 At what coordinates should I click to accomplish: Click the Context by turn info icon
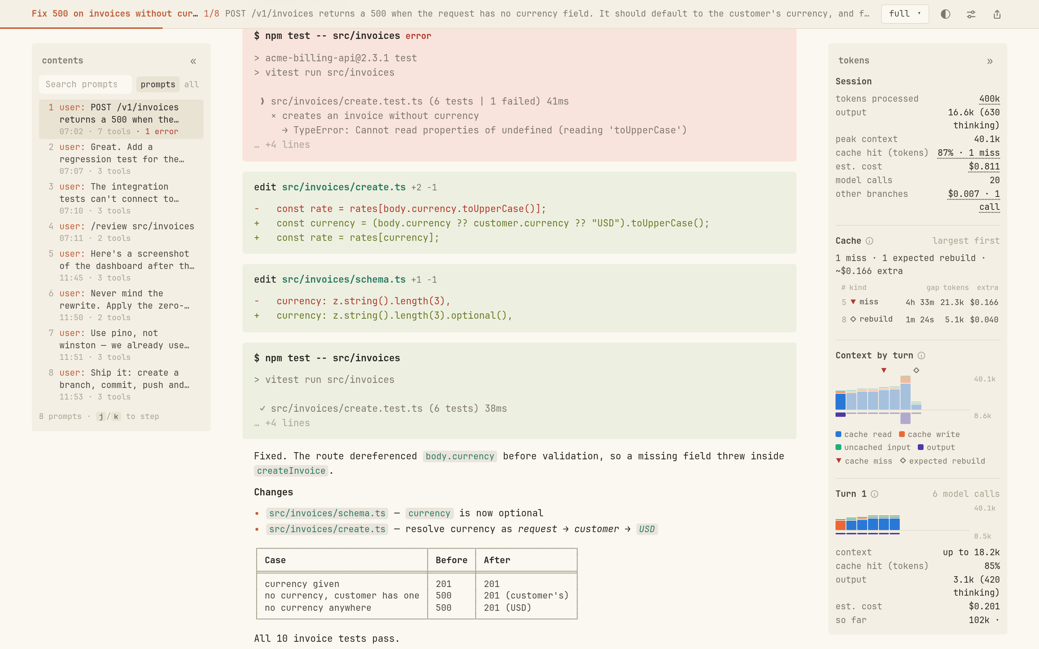(921, 356)
